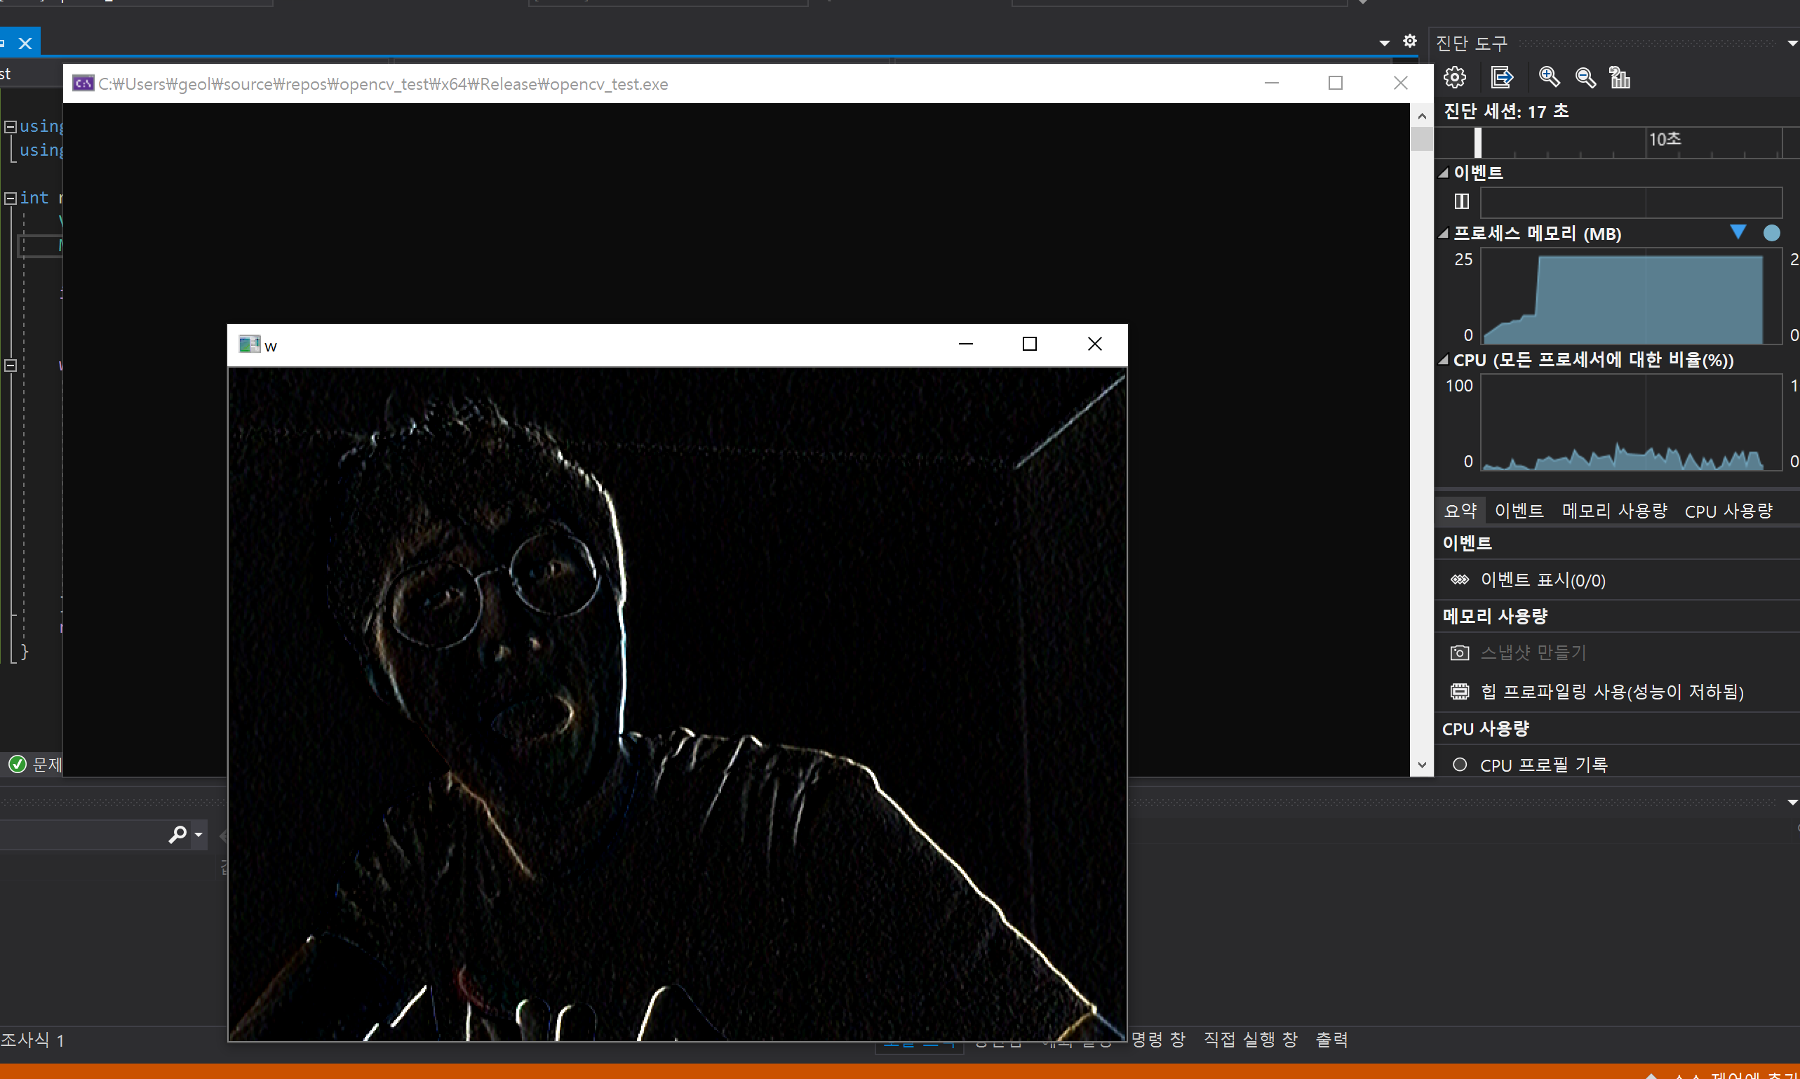1800x1079 pixels.
Task: Click the search magnifier icon
Action: 177,834
